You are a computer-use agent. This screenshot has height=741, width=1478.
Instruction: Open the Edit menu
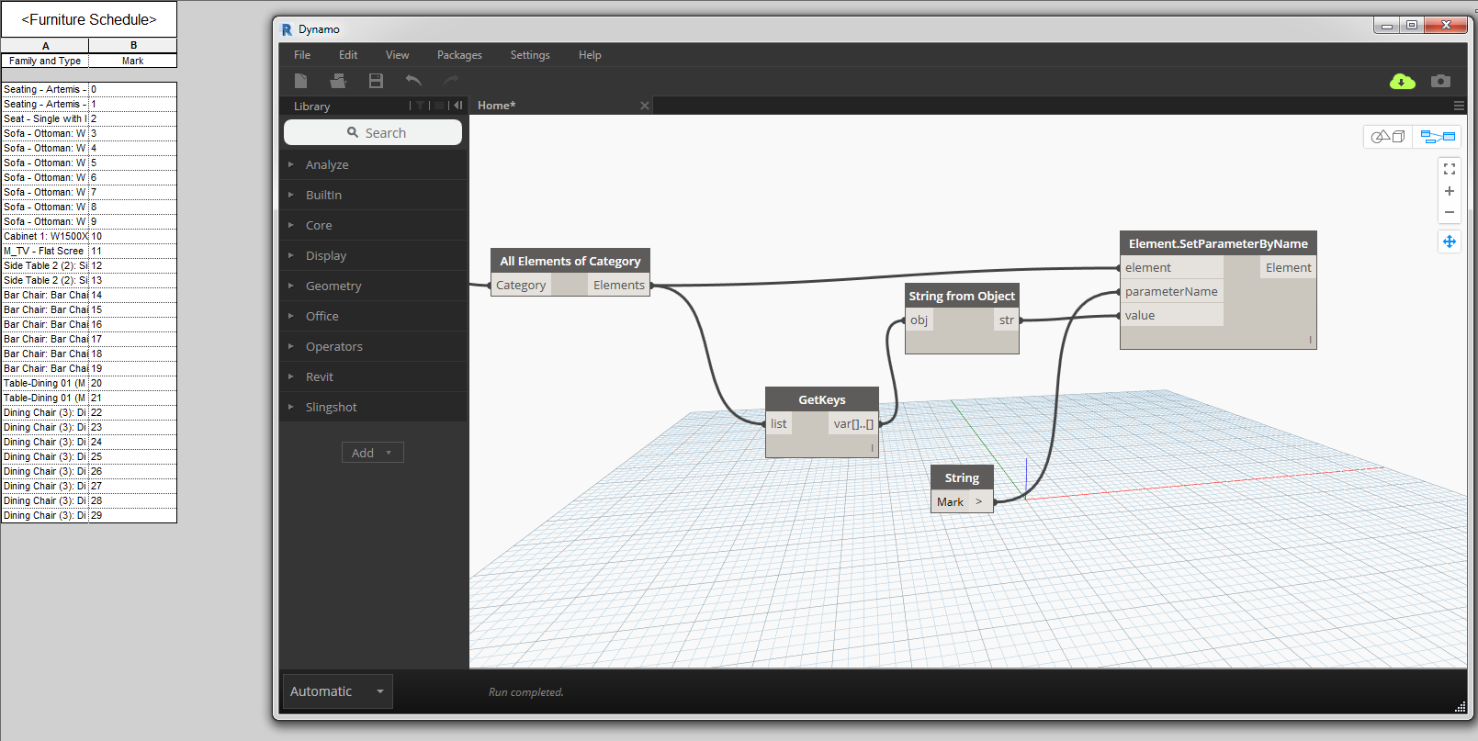pos(348,55)
